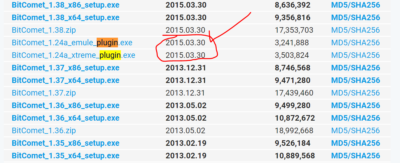Select file size 9,356,816

[293, 18]
